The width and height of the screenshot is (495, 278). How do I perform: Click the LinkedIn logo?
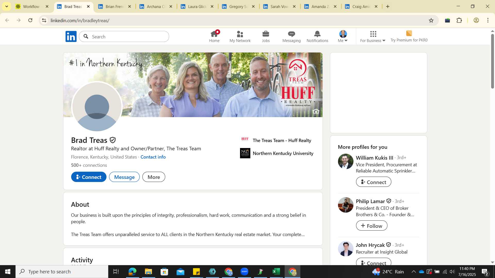(x=71, y=36)
